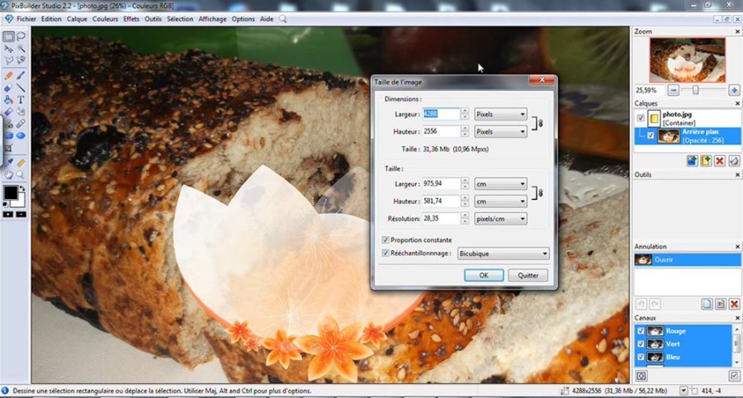
Task: Open Dimensions Hauteur Pixels unit dropdown
Action: coord(500,132)
